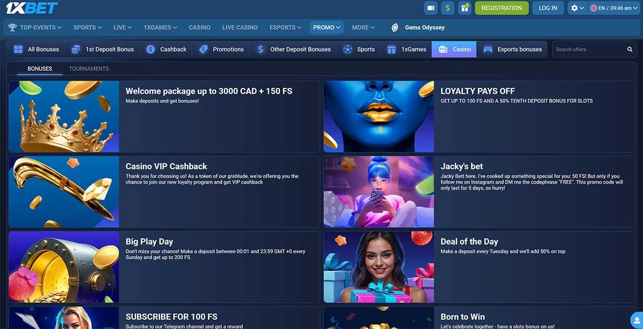Click the Promotions ticket icon
643x329 pixels.
pos(203,49)
